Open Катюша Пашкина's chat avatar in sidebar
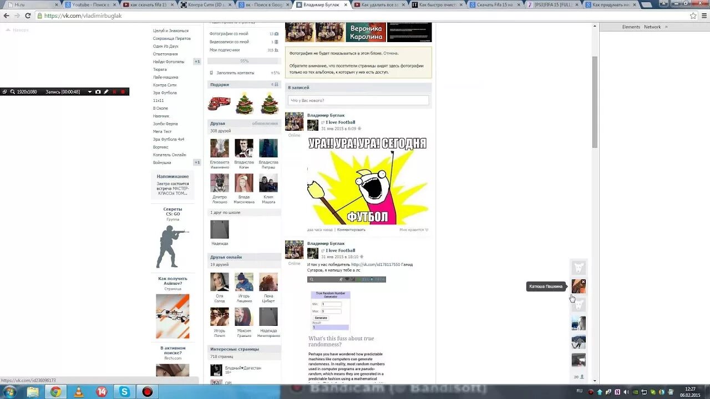The image size is (710, 399). coord(579,287)
